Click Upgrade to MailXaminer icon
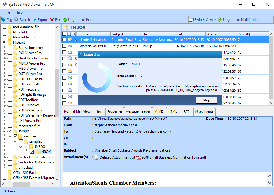The width and height of the screenshot is (274, 195). (220, 20)
